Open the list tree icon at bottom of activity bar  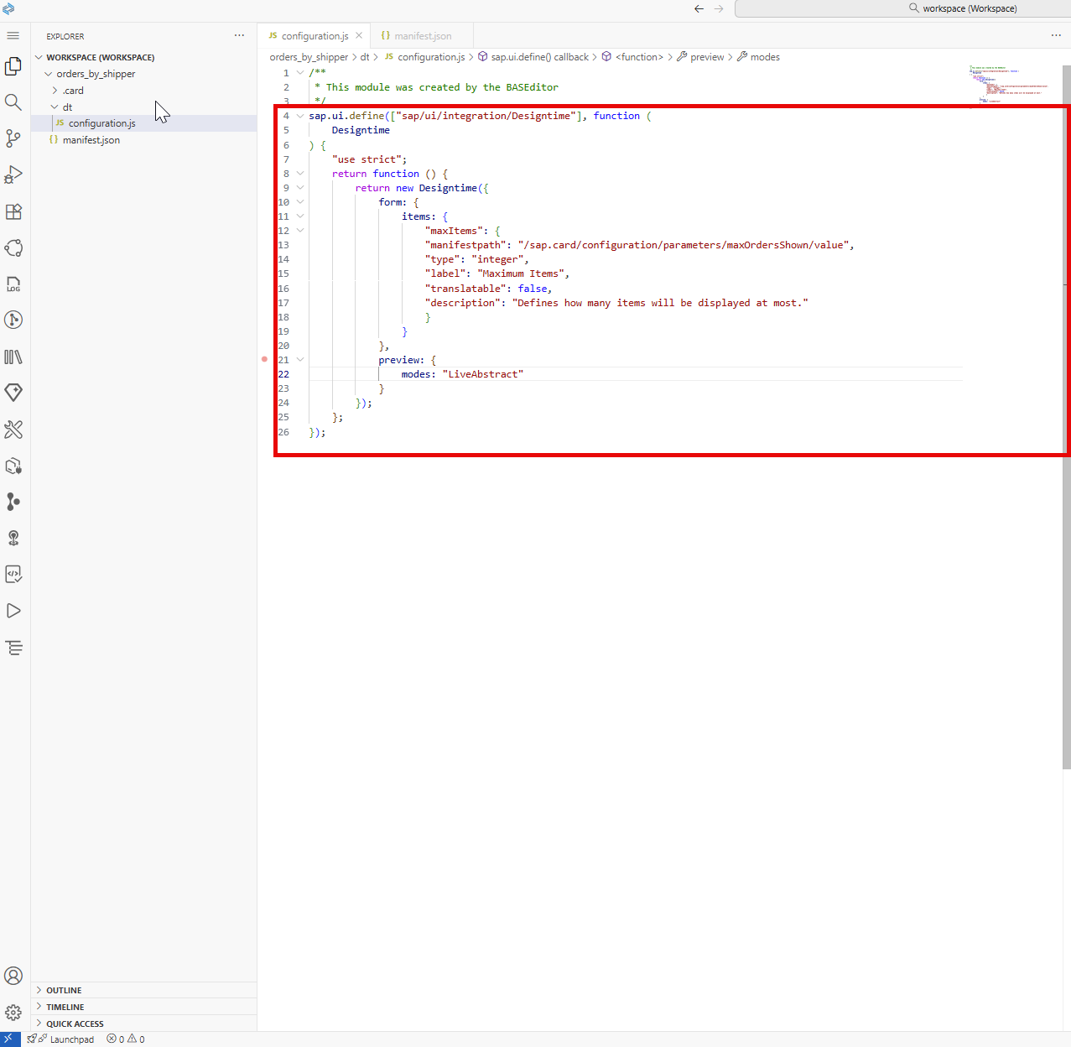point(13,648)
